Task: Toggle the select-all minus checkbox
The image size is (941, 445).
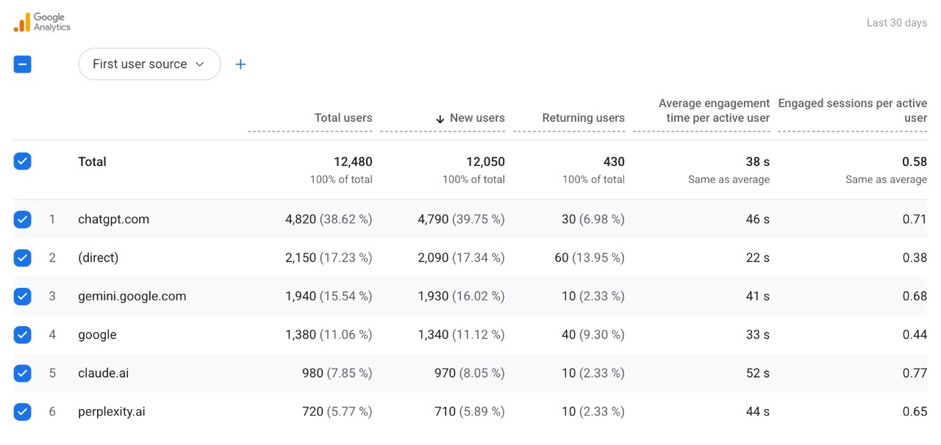Action: [x=23, y=64]
